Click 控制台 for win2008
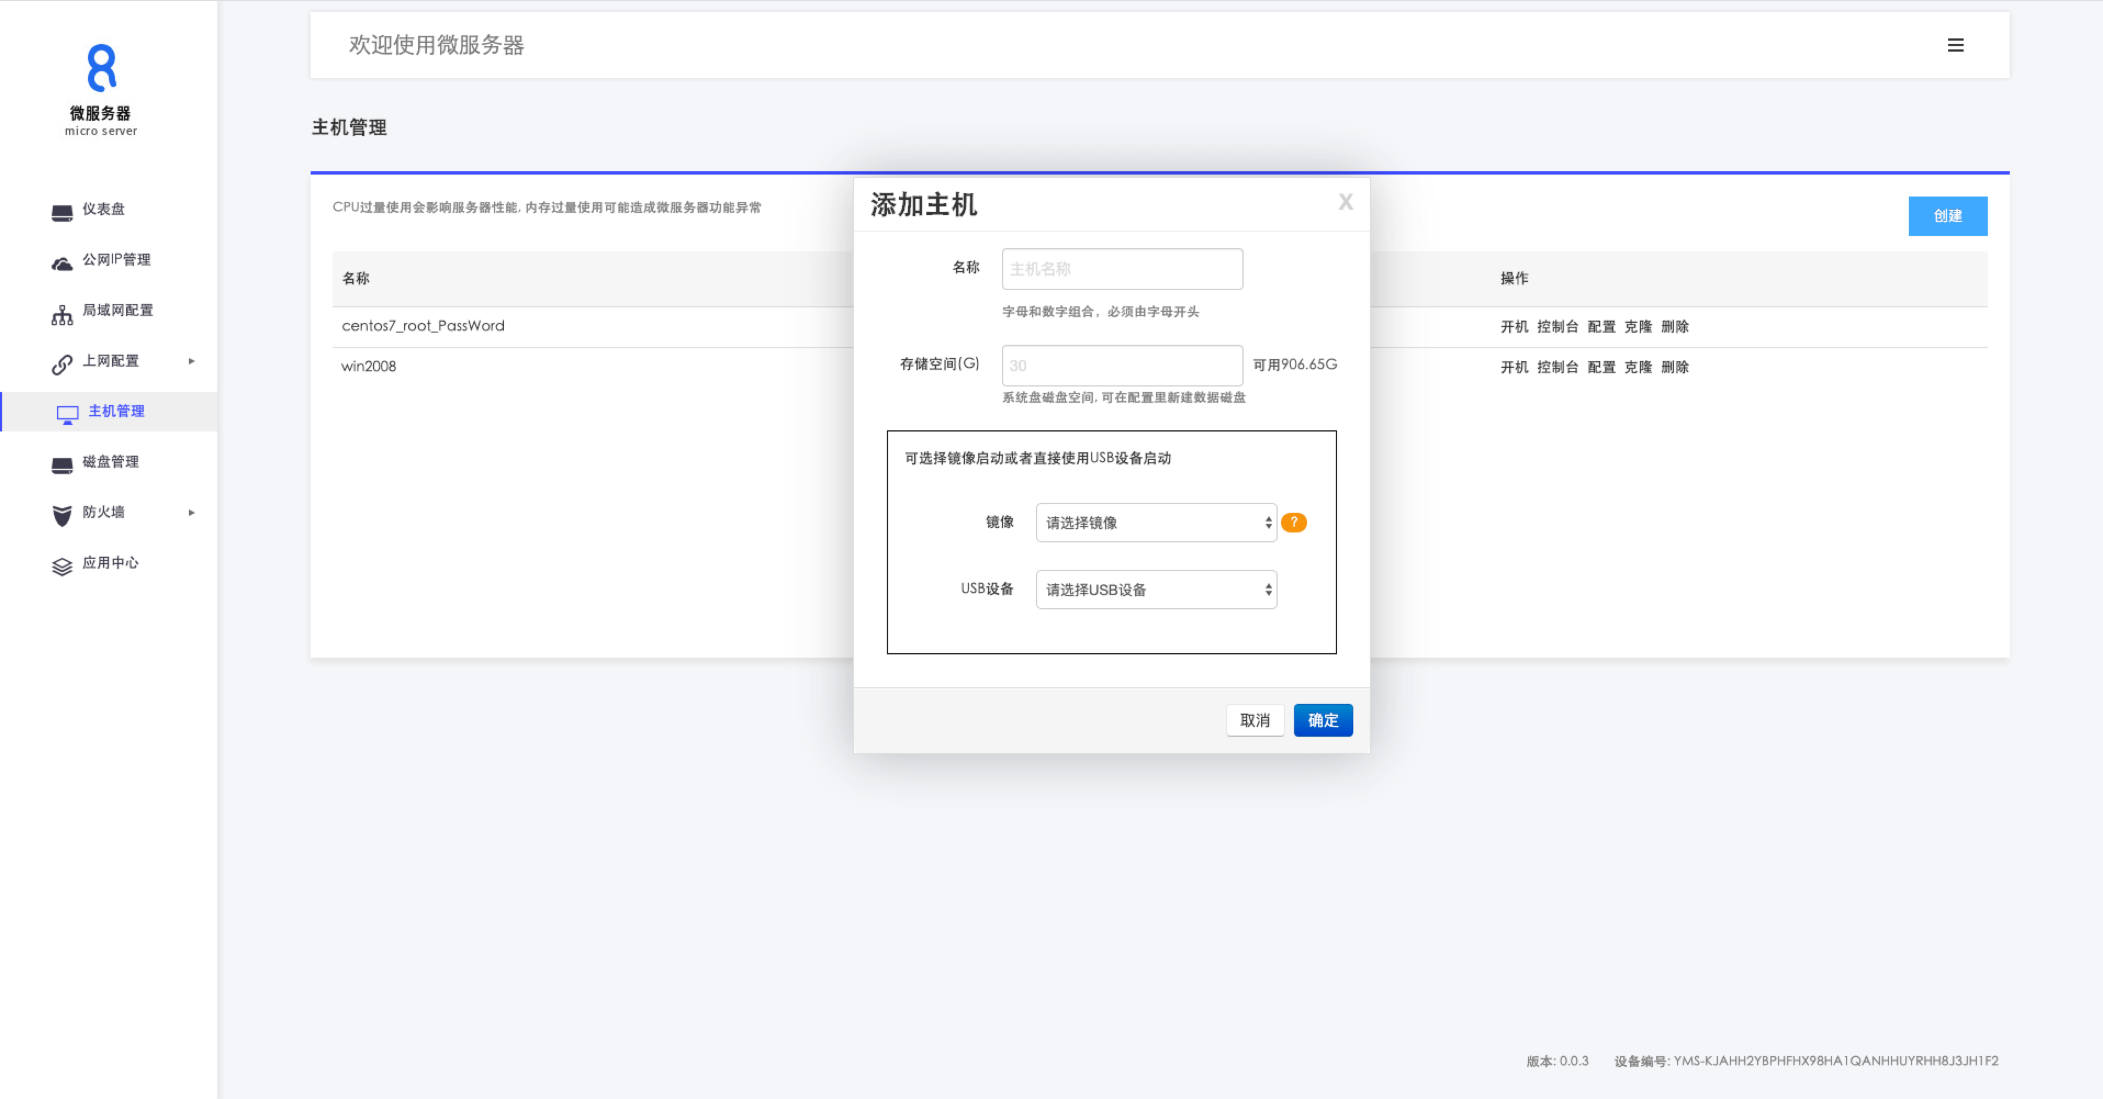Image resolution: width=2103 pixels, height=1099 pixels. point(1557,367)
